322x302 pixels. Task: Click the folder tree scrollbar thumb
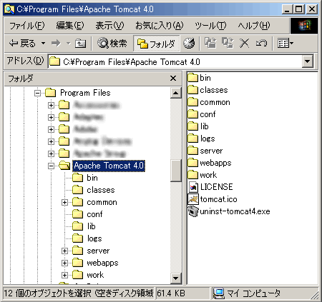click(x=176, y=171)
